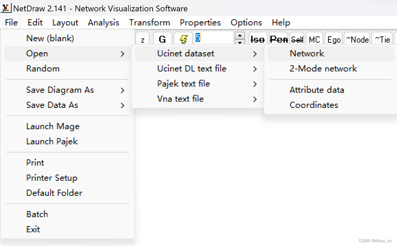Open the Properties menu

(x=200, y=23)
